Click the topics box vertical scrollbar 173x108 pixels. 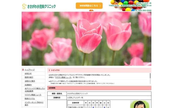coord(150,76)
